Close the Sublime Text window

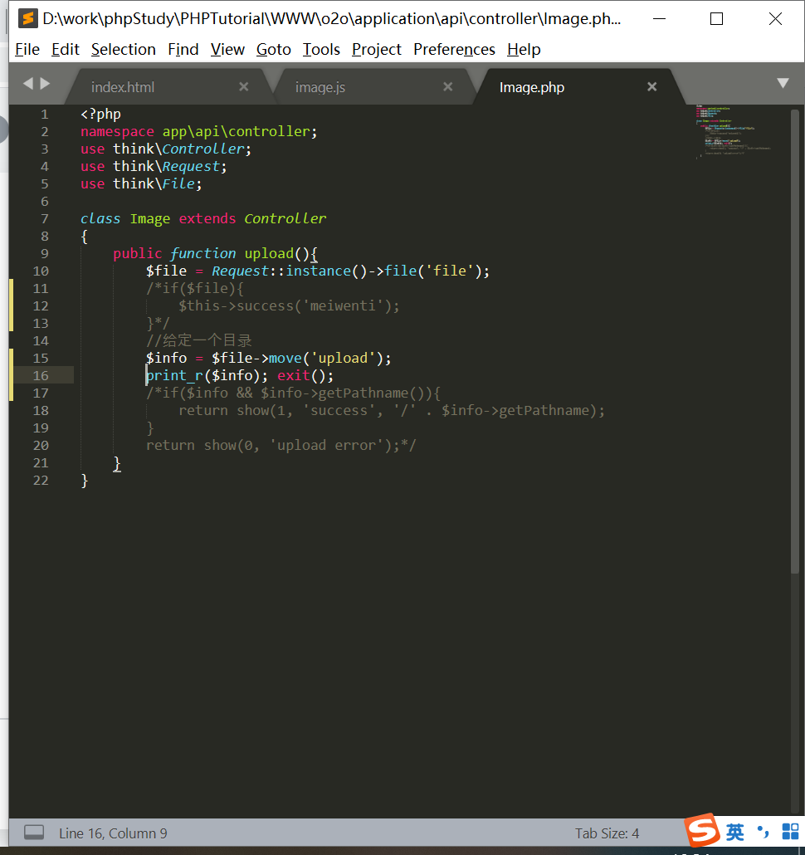(x=775, y=18)
